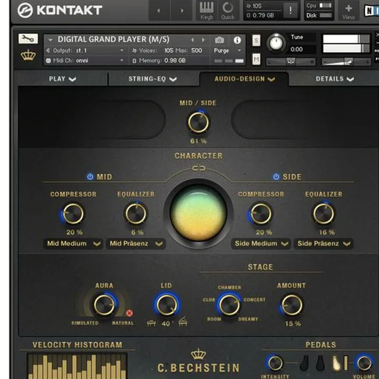Click the Mid/Side knob
Screen dimensions: 379x379
pos(198,122)
